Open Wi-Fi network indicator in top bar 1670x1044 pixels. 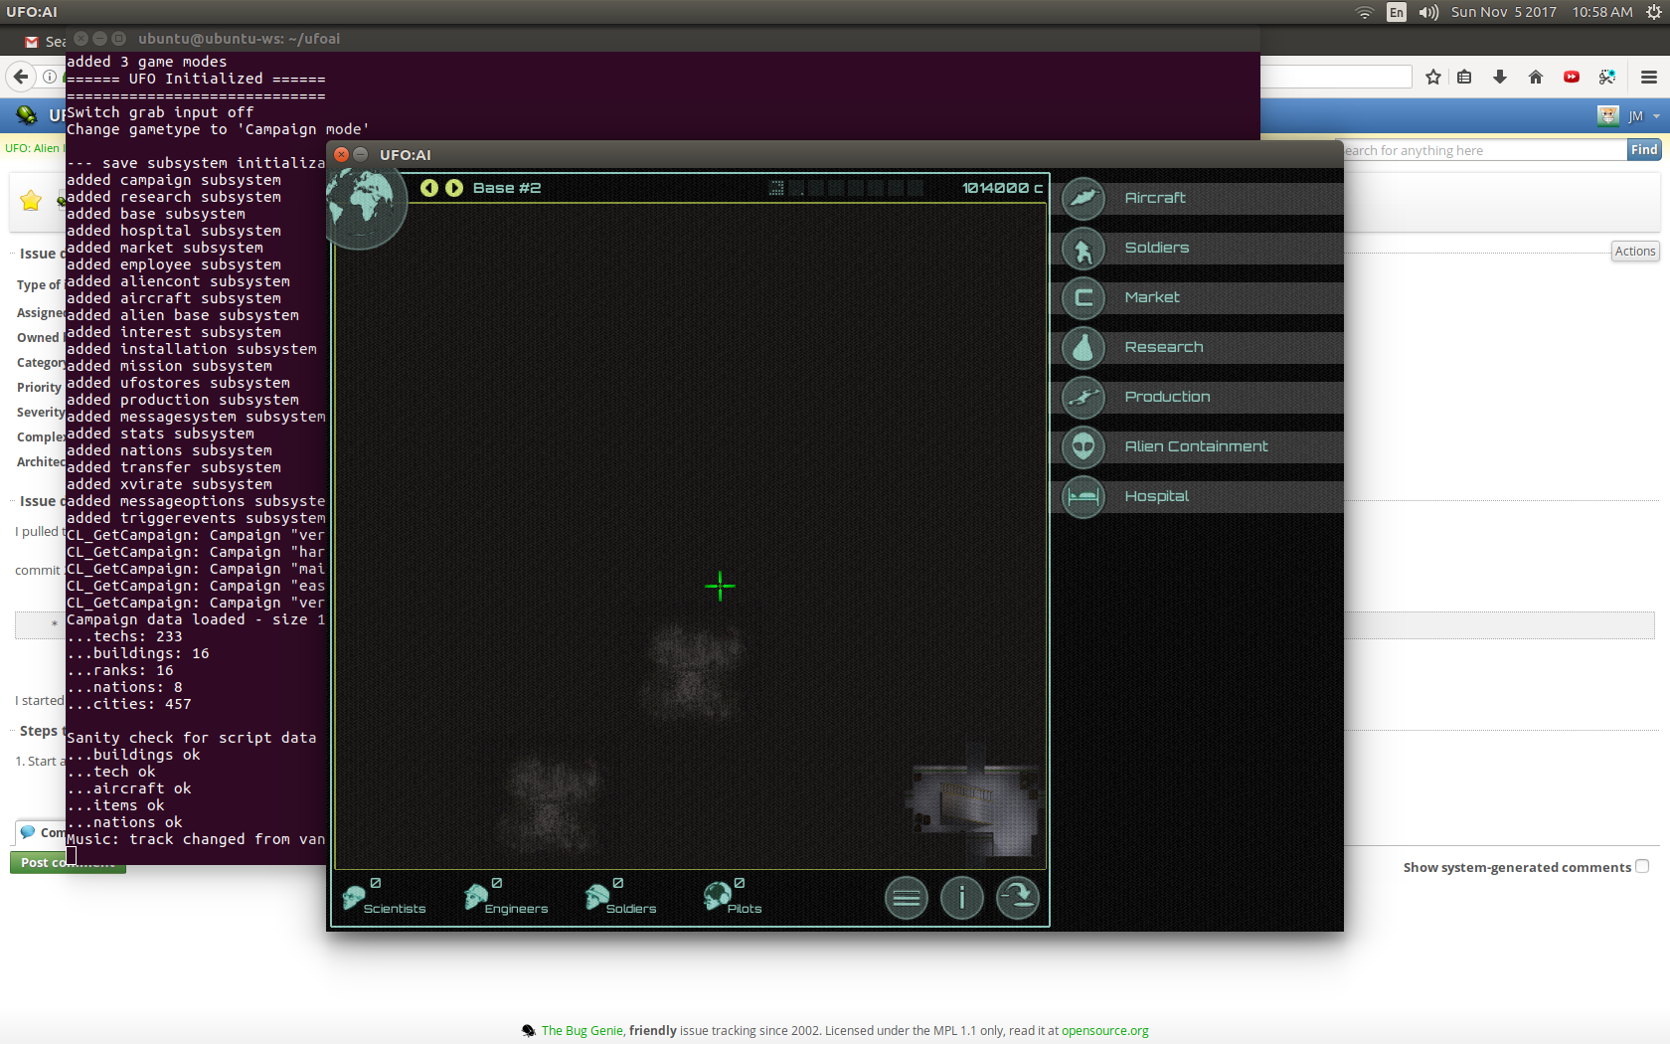coord(1365,12)
